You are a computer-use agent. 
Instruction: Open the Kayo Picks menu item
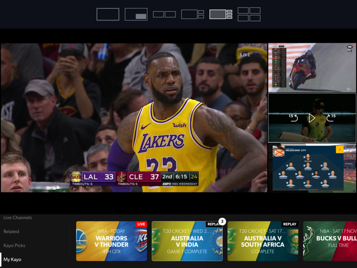click(x=14, y=245)
